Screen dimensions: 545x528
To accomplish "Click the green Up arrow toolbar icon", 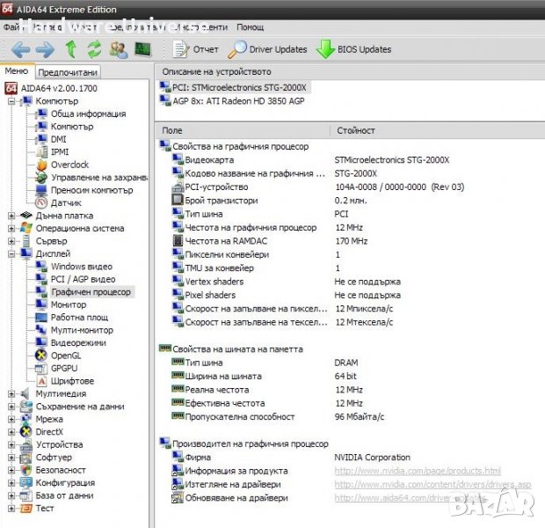I will (x=71, y=49).
